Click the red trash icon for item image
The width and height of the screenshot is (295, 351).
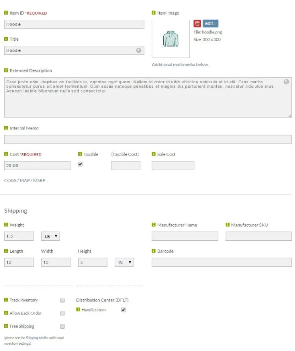pyautogui.click(x=197, y=23)
